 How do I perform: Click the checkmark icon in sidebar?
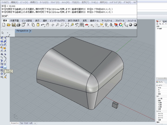(x=5, y=74)
